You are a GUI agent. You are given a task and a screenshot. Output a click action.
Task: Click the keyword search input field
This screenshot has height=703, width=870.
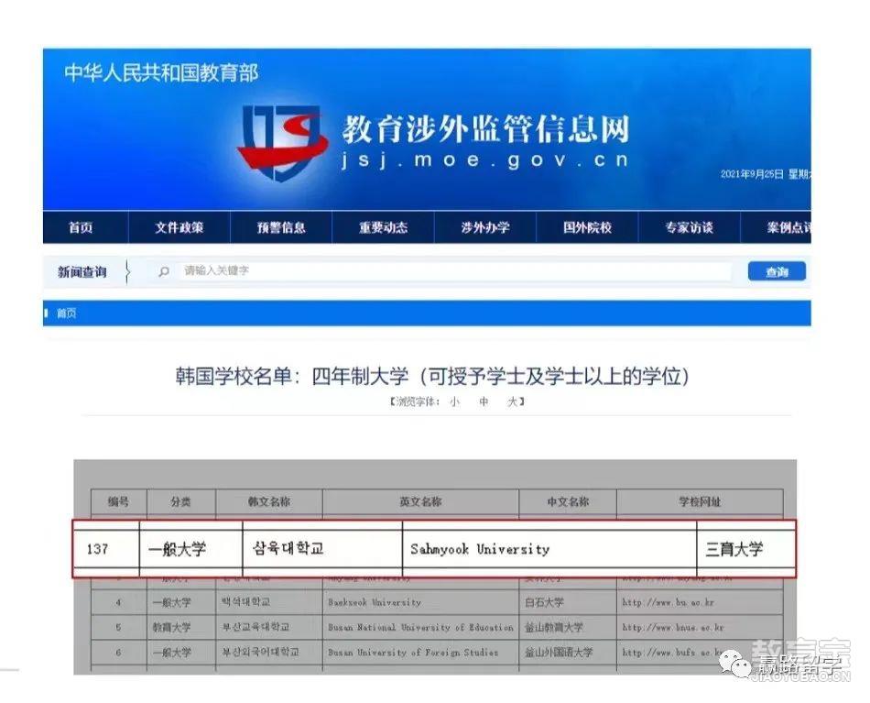click(454, 271)
